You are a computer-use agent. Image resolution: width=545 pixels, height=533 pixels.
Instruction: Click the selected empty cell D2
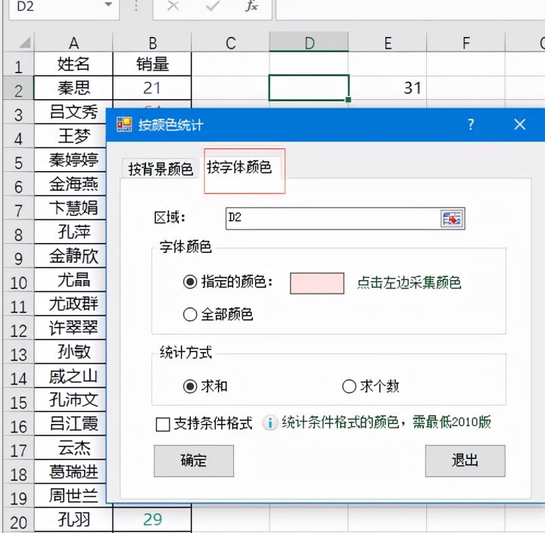pos(309,88)
